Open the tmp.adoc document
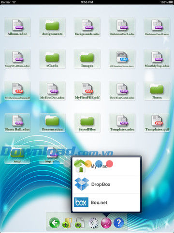The image size is (174, 233). click(x=52, y=155)
